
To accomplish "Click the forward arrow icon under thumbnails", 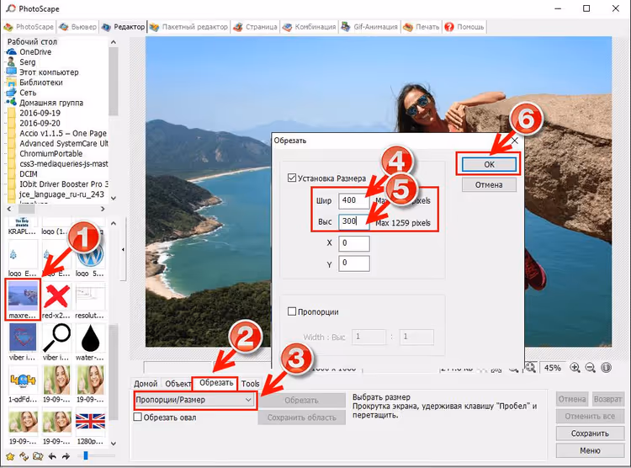I will click(x=66, y=456).
